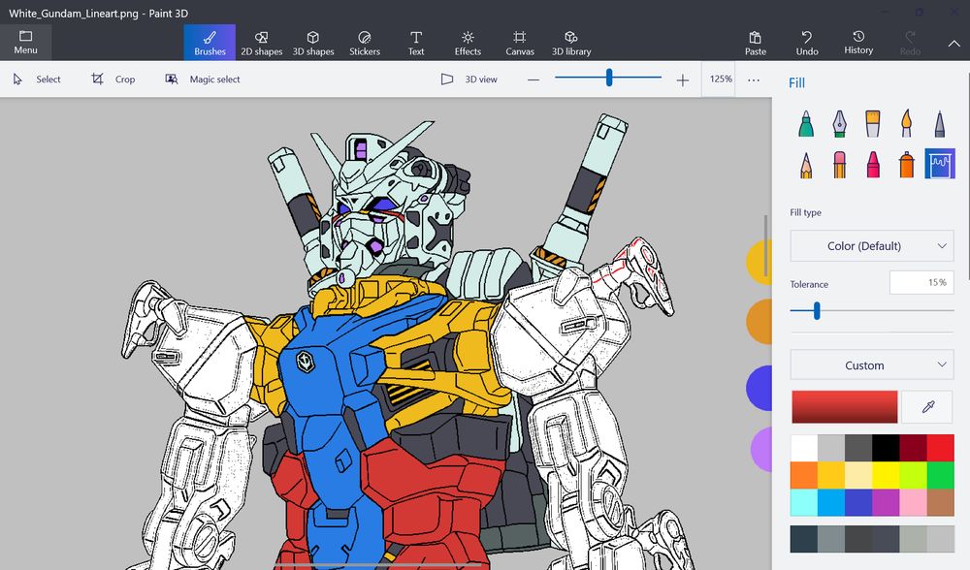Choose the orange color swatch
Screen dimensions: 970x570
(x=803, y=475)
